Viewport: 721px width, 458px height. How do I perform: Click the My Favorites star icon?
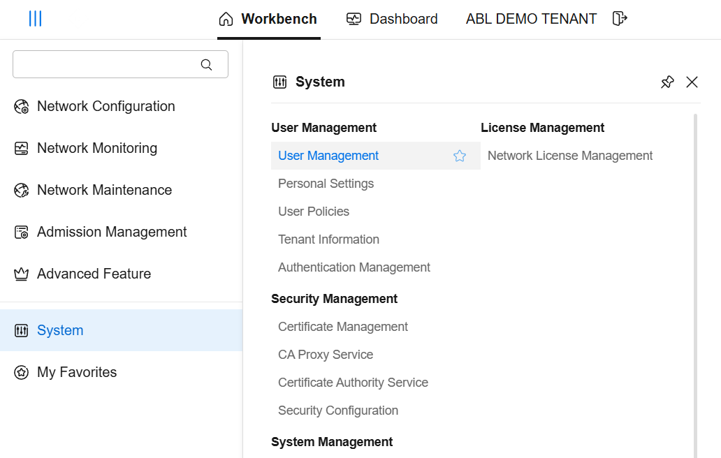[22, 372]
